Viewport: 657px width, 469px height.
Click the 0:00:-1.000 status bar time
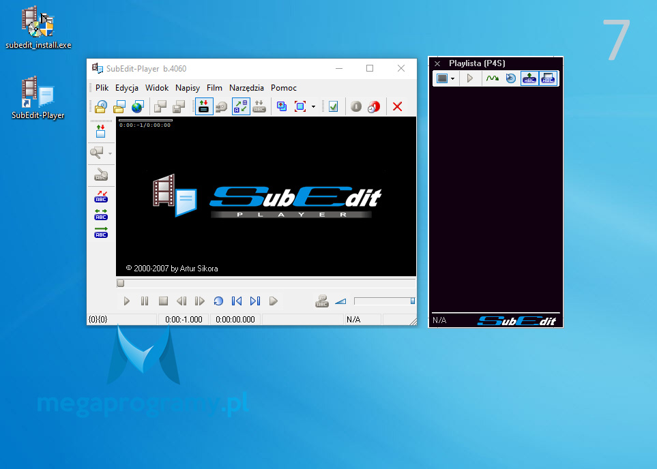tap(184, 320)
